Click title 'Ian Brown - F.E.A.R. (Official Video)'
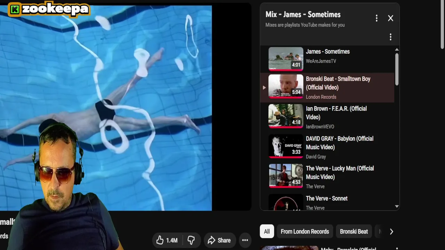445x250 pixels. coord(336,113)
